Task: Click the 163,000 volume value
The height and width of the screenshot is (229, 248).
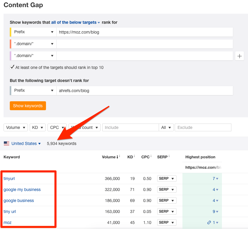Action: coord(112,211)
